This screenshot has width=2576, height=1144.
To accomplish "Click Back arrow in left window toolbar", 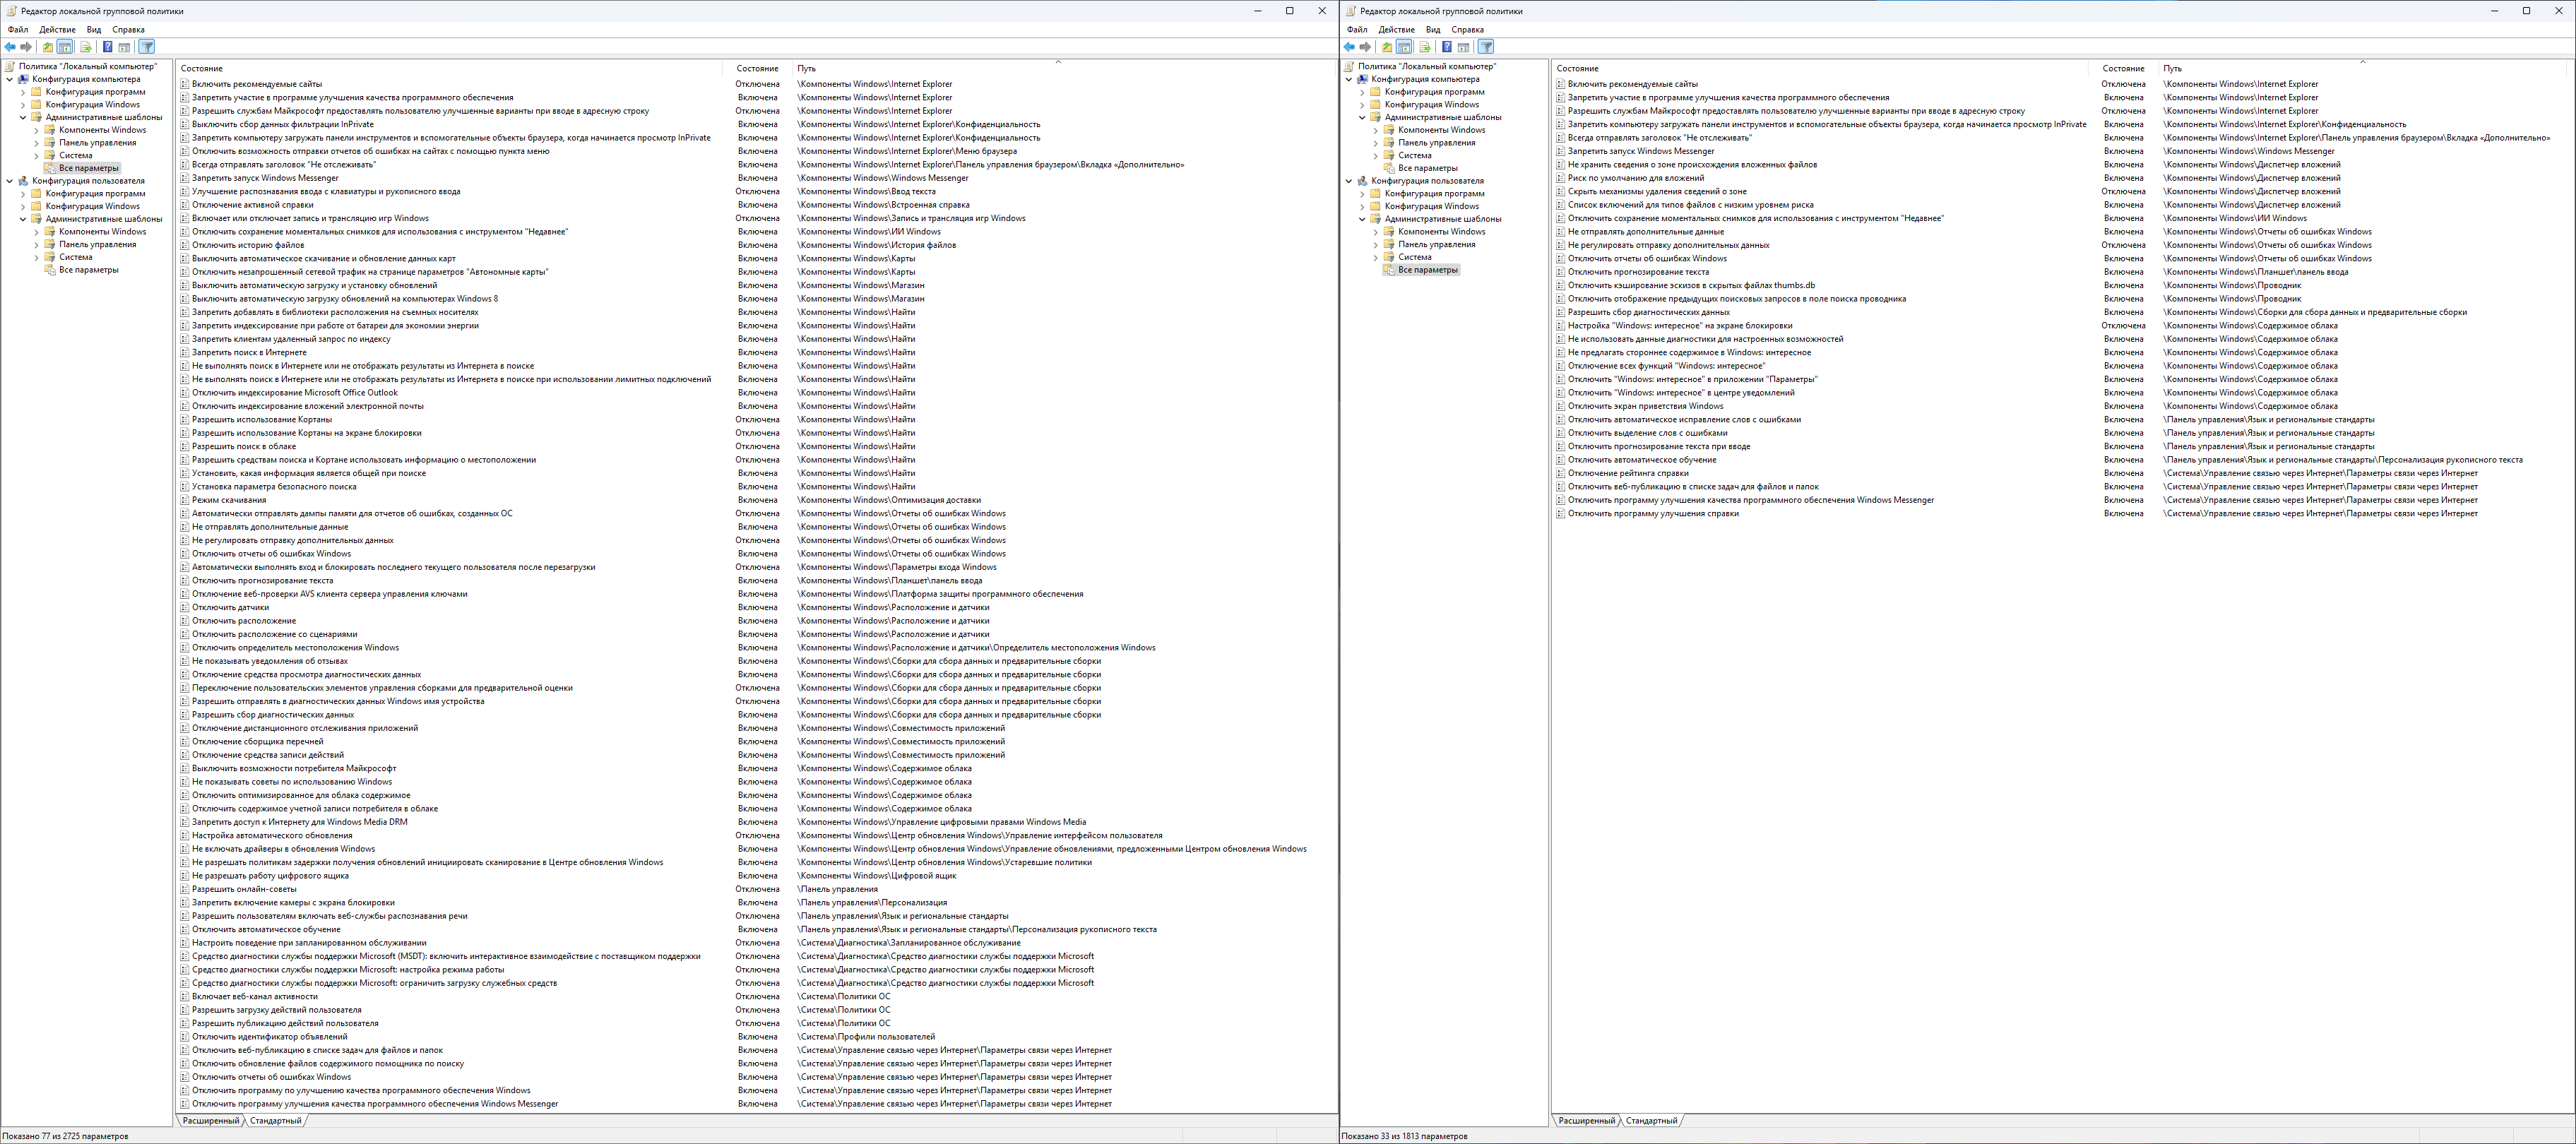I will coord(10,47).
